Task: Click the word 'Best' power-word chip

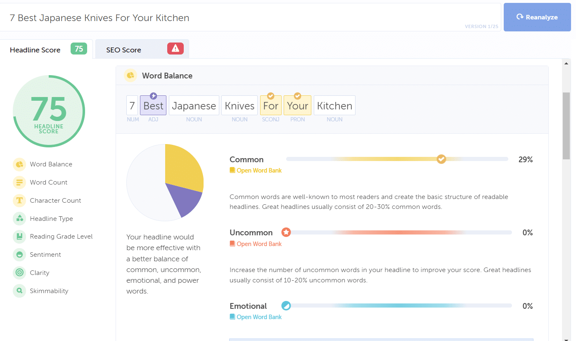Action: pos(153,106)
